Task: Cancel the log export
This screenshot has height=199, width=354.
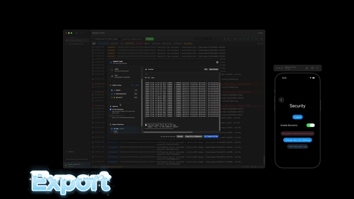Action: point(180,137)
